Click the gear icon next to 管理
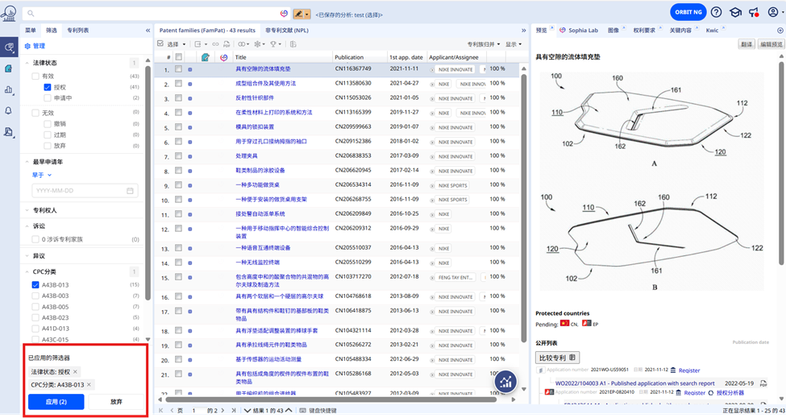The width and height of the screenshot is (786, 418). point(27,46)
